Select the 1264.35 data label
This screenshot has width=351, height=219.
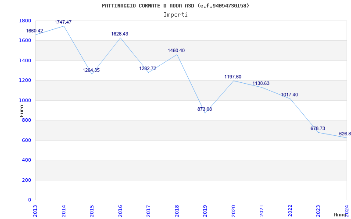point(91,71)
